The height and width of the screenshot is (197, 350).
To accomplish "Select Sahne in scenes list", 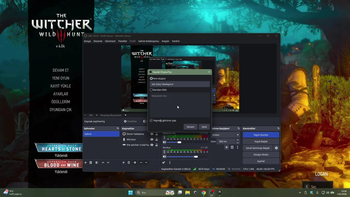I will [x=101, y=134].
